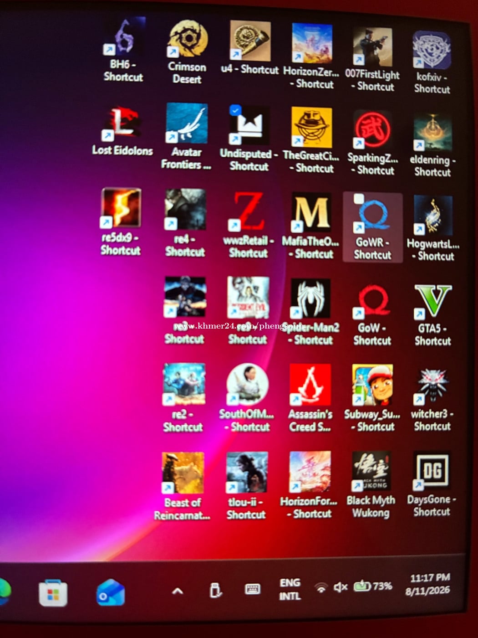
Task: Select the MafiaTheO... shortcut icon
Action: [x=311, y=212]
